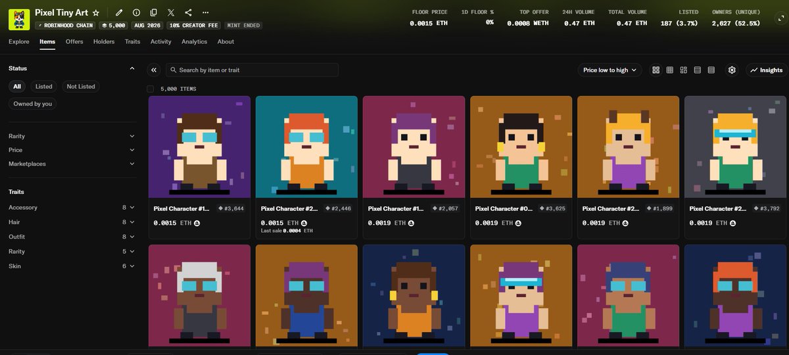Click the white-haired character thumbnail in second row
Image resolution: width=789 pixels, height=355 pixels.
click(199, 296)
